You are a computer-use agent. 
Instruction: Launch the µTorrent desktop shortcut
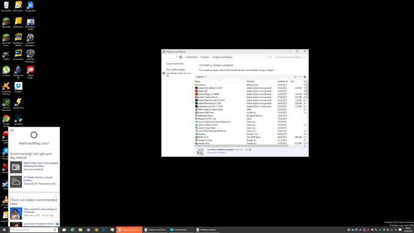(x=6, y=71)
